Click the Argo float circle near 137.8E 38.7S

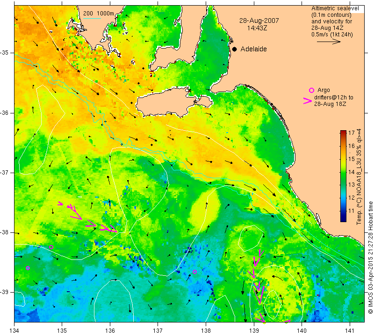click(x=194, y=272)
